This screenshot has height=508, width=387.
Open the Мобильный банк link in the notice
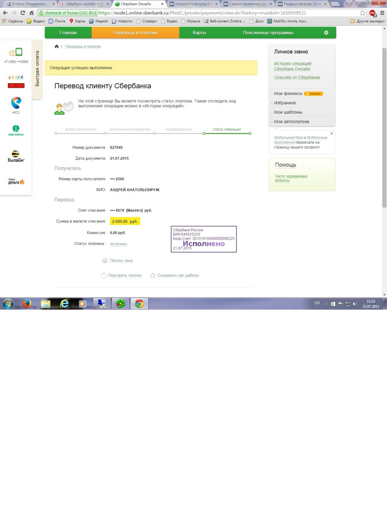[289, 138]
